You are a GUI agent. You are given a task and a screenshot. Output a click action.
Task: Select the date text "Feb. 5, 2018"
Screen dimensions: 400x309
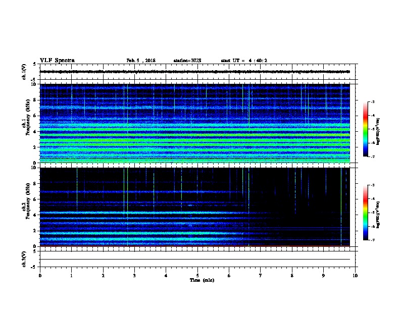pyautogui.click(x=141, y=61)
